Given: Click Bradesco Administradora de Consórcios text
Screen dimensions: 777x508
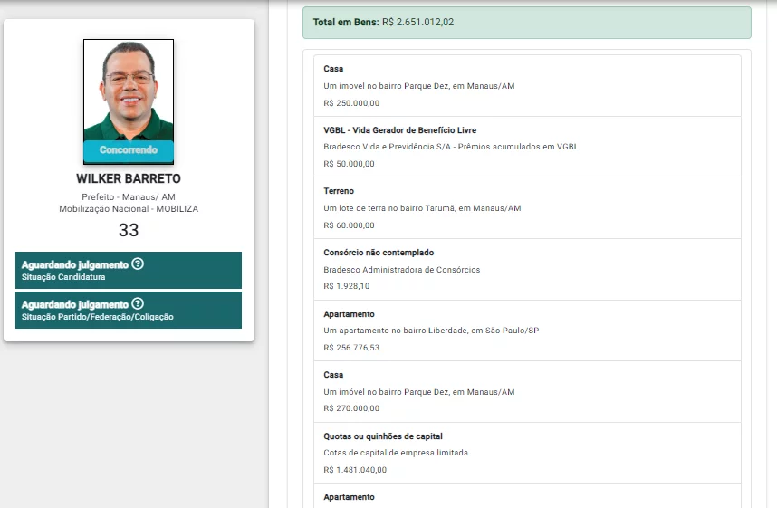Looking at the screenshot, I should [402, 270].
